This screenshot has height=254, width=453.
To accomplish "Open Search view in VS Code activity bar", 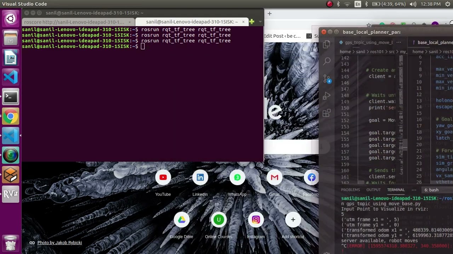I will [327, 61].
